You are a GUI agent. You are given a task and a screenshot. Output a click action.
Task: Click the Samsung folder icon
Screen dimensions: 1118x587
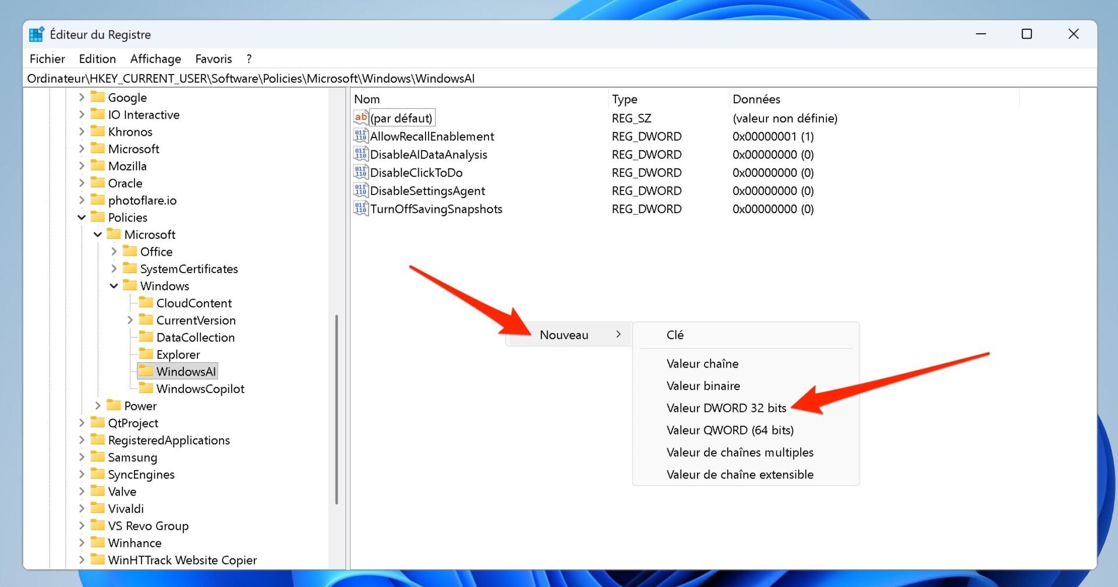point(98,457)
